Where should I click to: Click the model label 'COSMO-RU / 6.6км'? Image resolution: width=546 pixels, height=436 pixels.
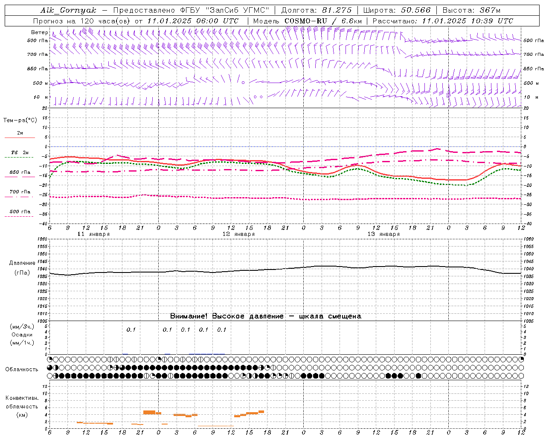[x=323, y=21]
